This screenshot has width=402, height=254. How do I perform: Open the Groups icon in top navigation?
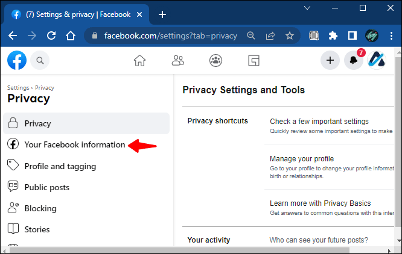[x=215, y=61]
